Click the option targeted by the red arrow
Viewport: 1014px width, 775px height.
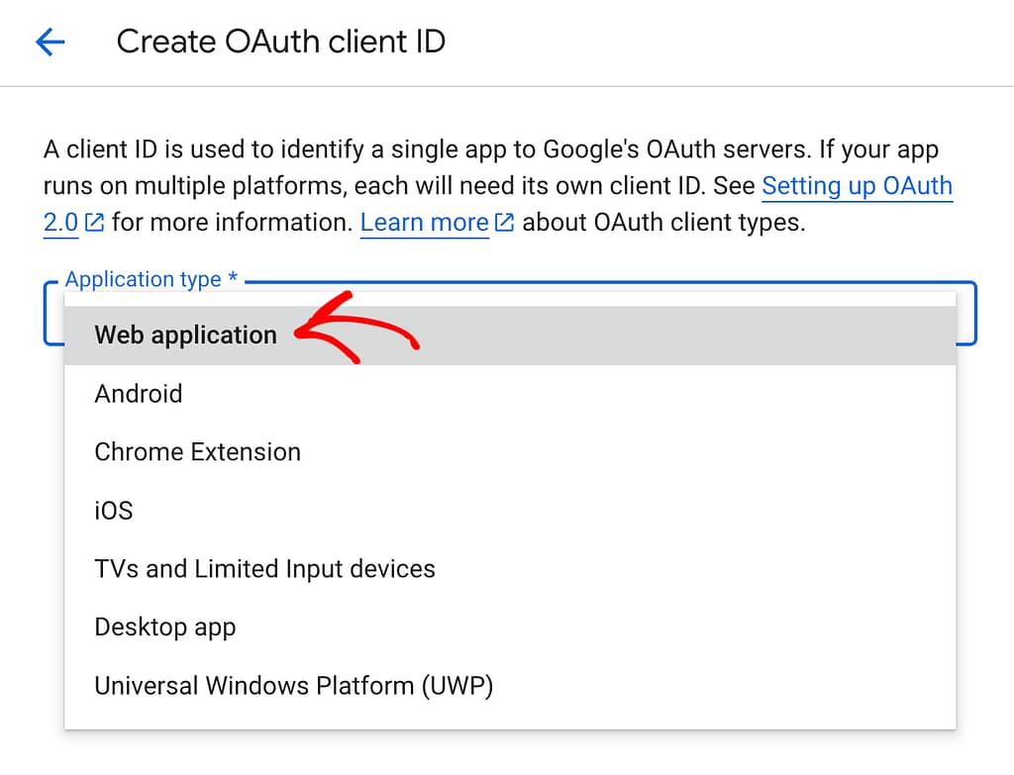click(x=185, y=335)
